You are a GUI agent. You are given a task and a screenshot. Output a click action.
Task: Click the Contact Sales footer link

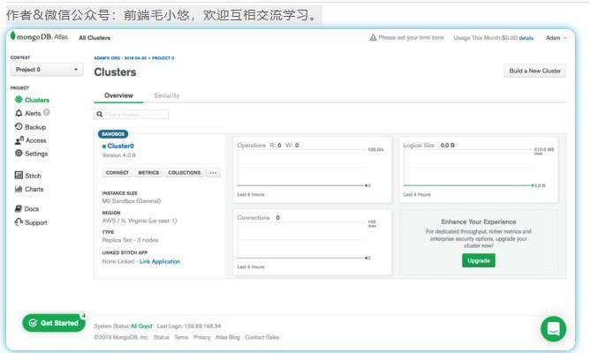coord(262,337)
